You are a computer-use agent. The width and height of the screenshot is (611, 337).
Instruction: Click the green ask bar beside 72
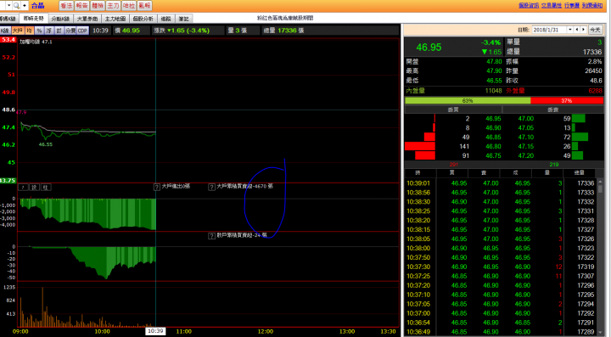580,138
